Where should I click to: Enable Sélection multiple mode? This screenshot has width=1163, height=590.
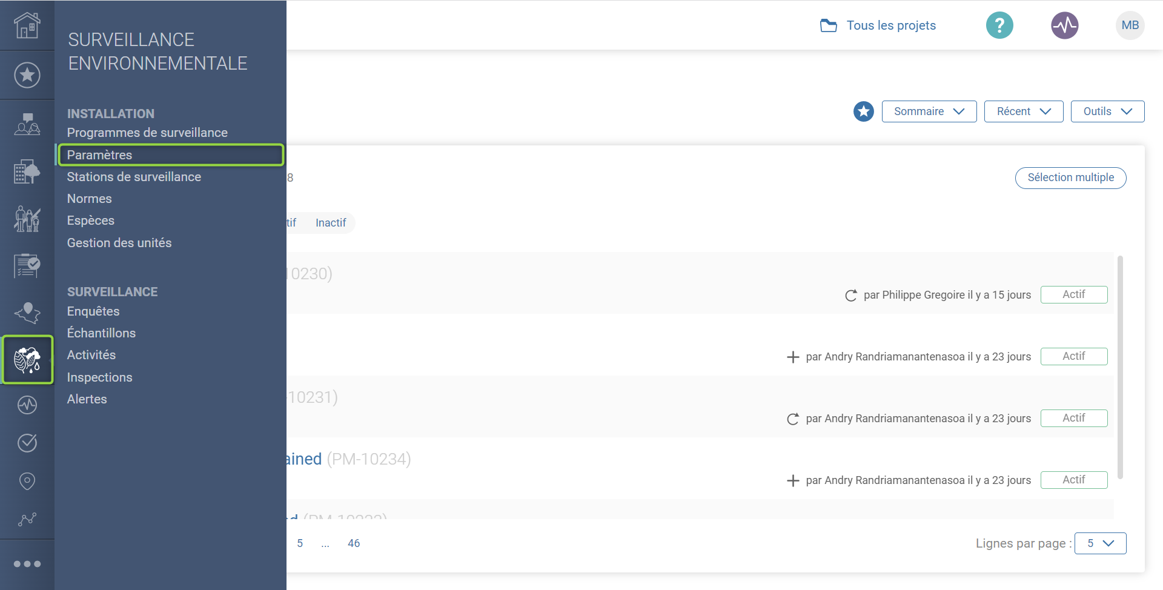pos(1070,177)
